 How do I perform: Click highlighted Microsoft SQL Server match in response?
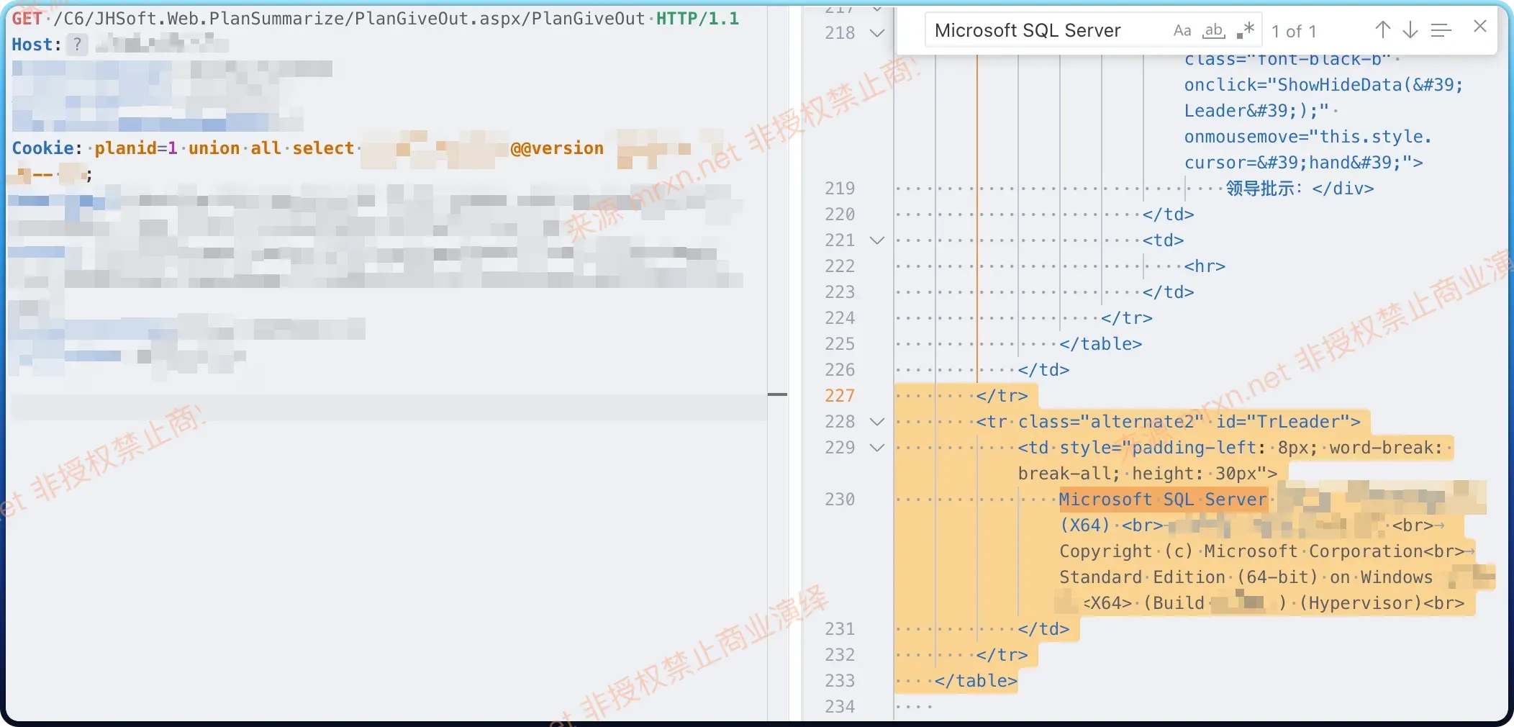tap(1163, 499)
